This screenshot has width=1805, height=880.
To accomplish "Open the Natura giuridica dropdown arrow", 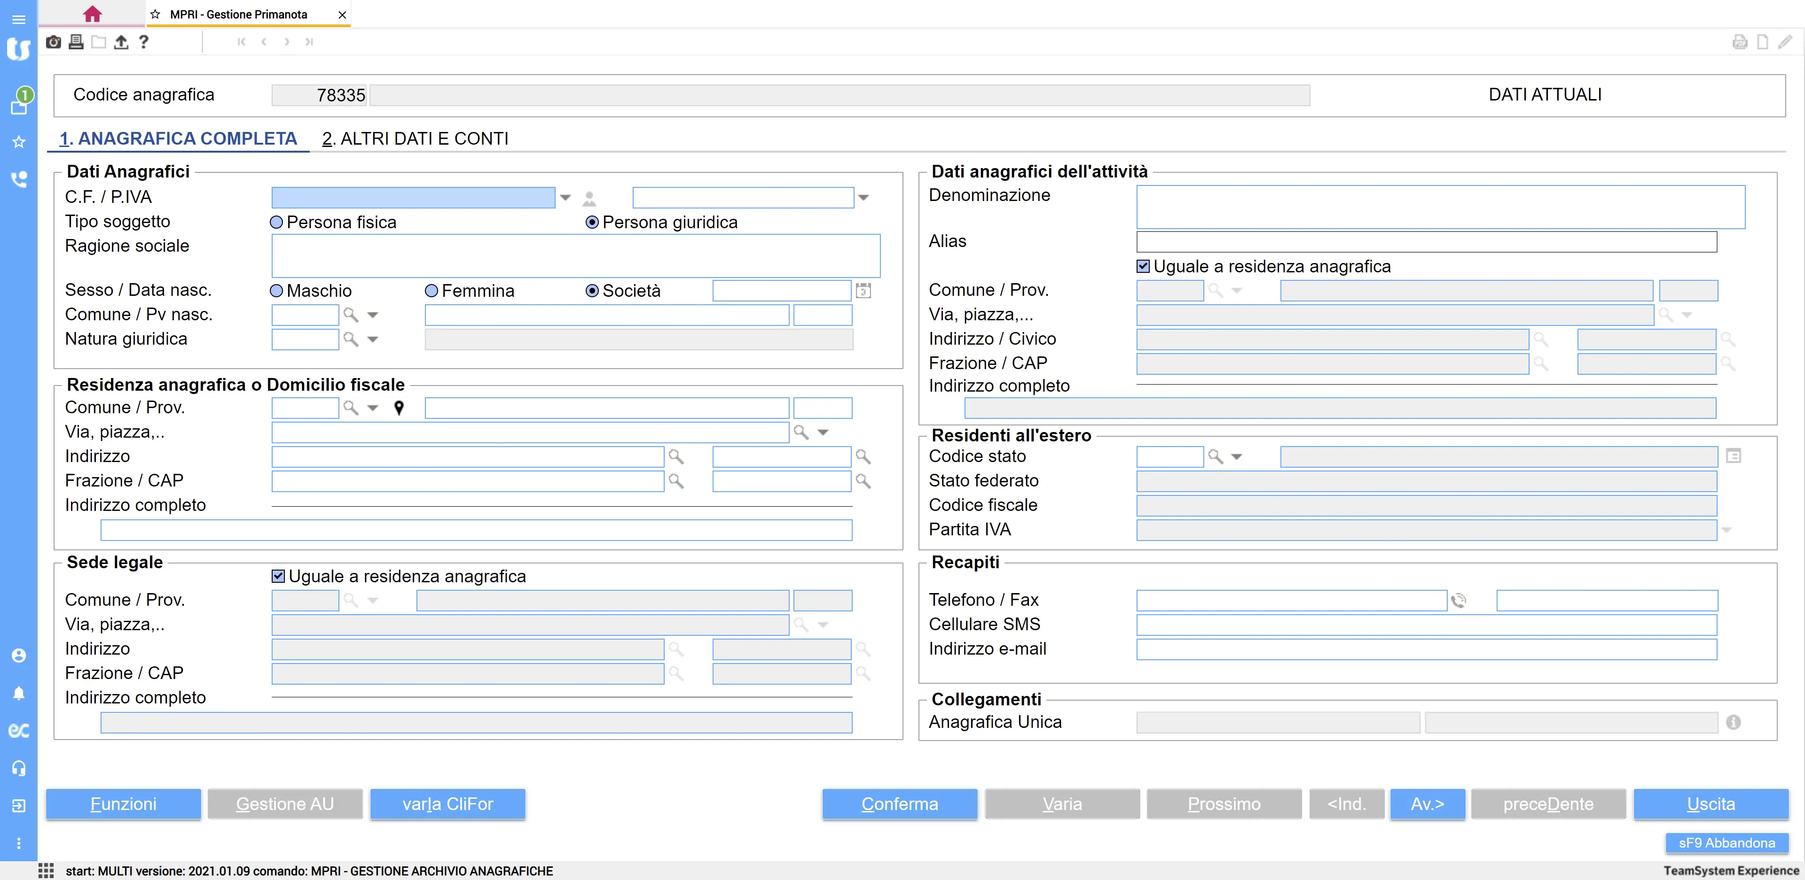I will click(373, 340).
